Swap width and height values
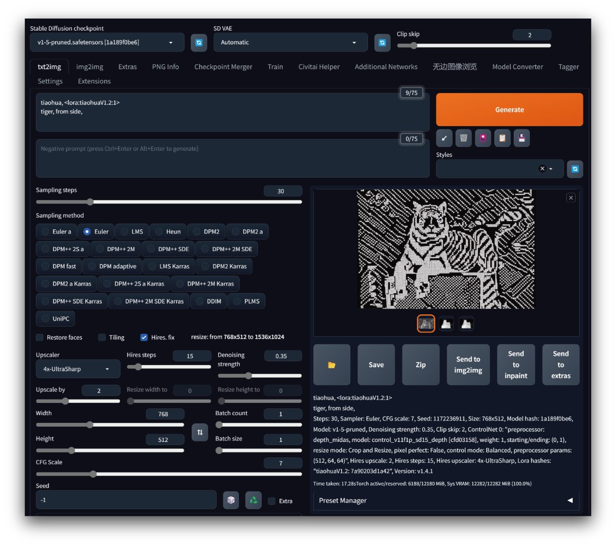 (199, 432)
